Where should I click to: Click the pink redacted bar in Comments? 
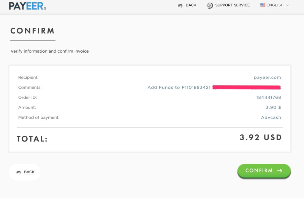247,87
